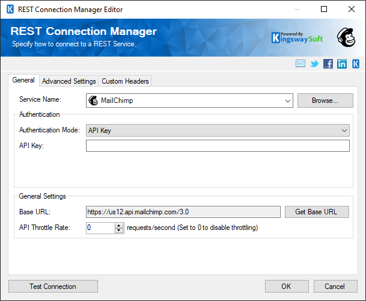Open the Advanced Settings tab
The width and height of the screenshot is (366, 301).
69,81
